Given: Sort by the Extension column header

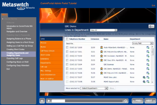Looking at the screenshot, I should (95, 39).
